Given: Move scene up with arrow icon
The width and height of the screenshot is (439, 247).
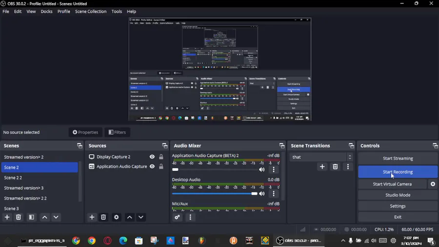Looking at the screenshot, I should tap(44, 217).
